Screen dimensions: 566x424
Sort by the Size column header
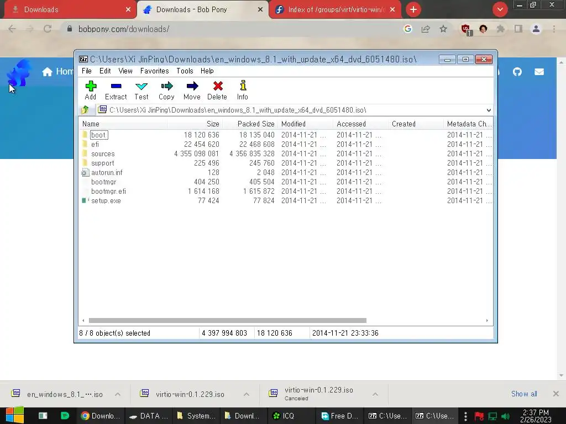(195, 124)
